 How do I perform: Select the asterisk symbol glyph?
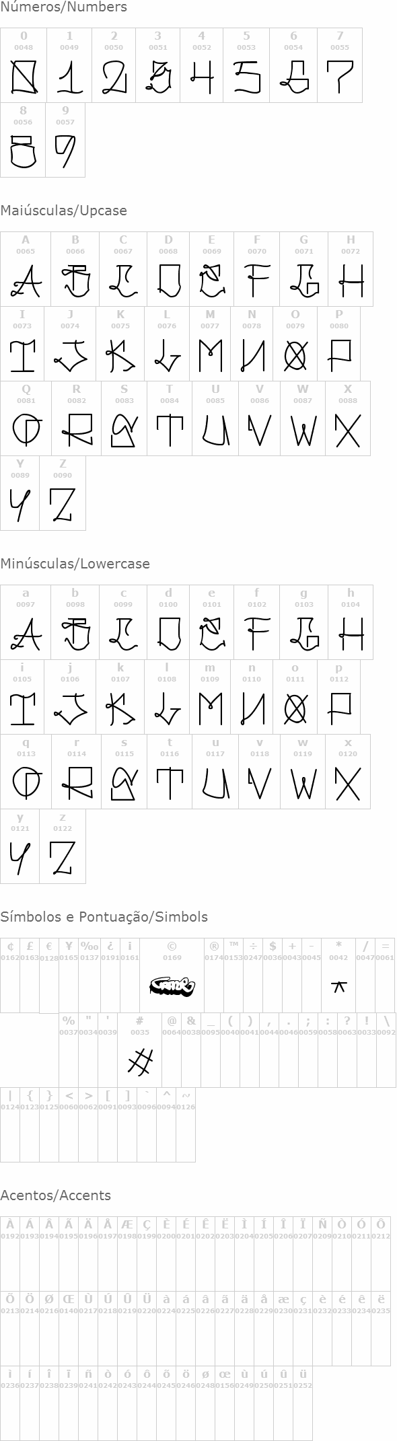tap(339, 987)
